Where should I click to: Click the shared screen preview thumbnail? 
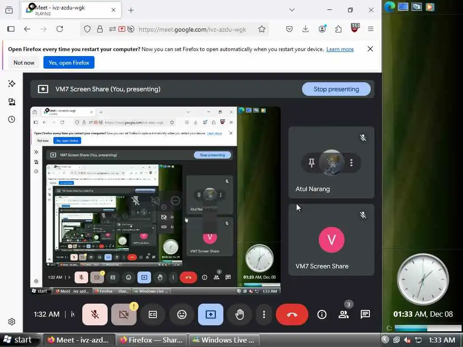tap(156, 200)
